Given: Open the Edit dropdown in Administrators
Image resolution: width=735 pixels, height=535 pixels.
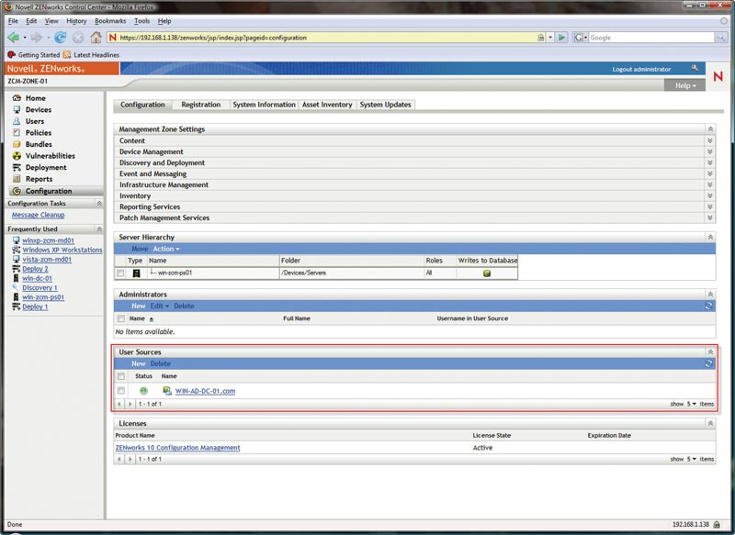Looking at the screenshot, I should [159, 306].
